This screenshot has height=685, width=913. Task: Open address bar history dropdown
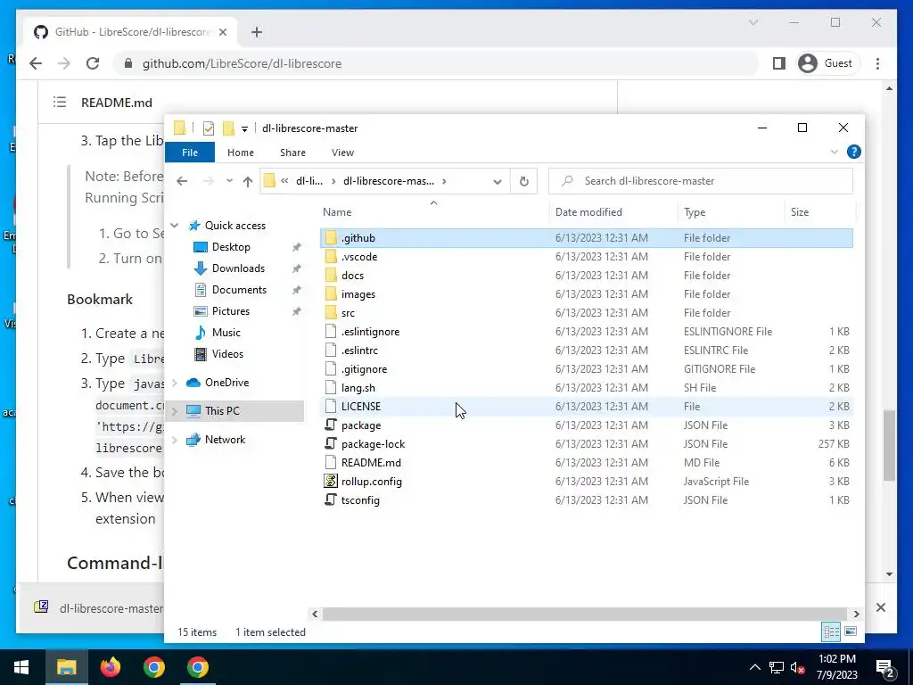click(x=498, y=181)
